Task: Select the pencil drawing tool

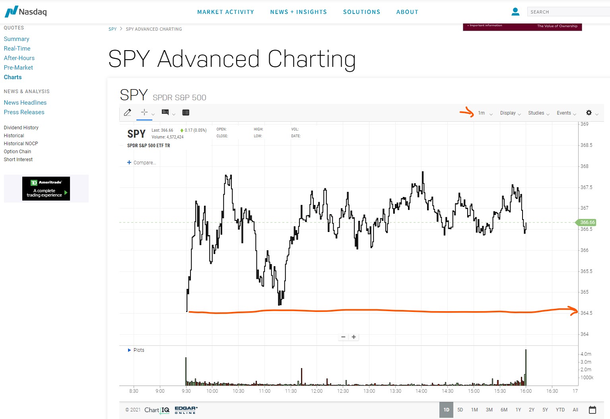Action: pyautogui.click(x=128, y=113)
